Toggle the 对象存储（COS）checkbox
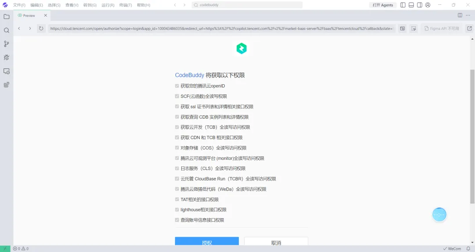 [177, 148]
